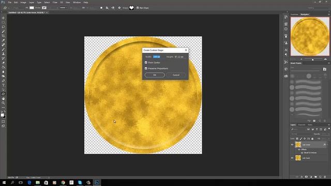This screenshot has height=186, width=331.
Task: Select the Eraser tool
Action: [x=3, y=63]
